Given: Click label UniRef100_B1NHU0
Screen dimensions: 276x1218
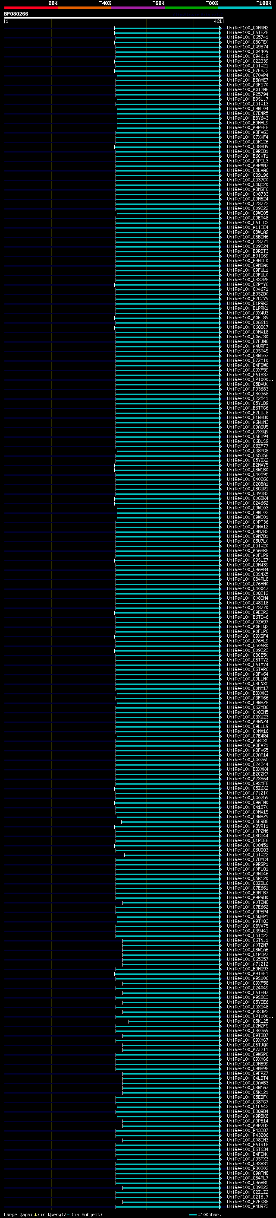Looking at the screenshot, I should tap(247, 417).
